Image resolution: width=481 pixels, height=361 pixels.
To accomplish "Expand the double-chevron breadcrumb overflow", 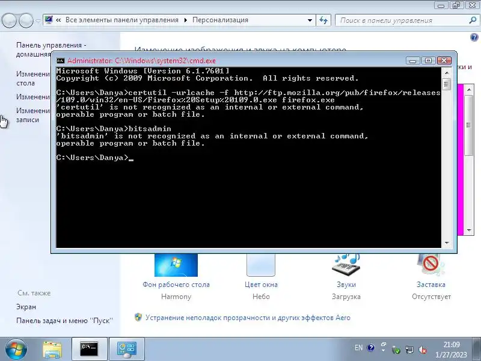I will (58, 20).
